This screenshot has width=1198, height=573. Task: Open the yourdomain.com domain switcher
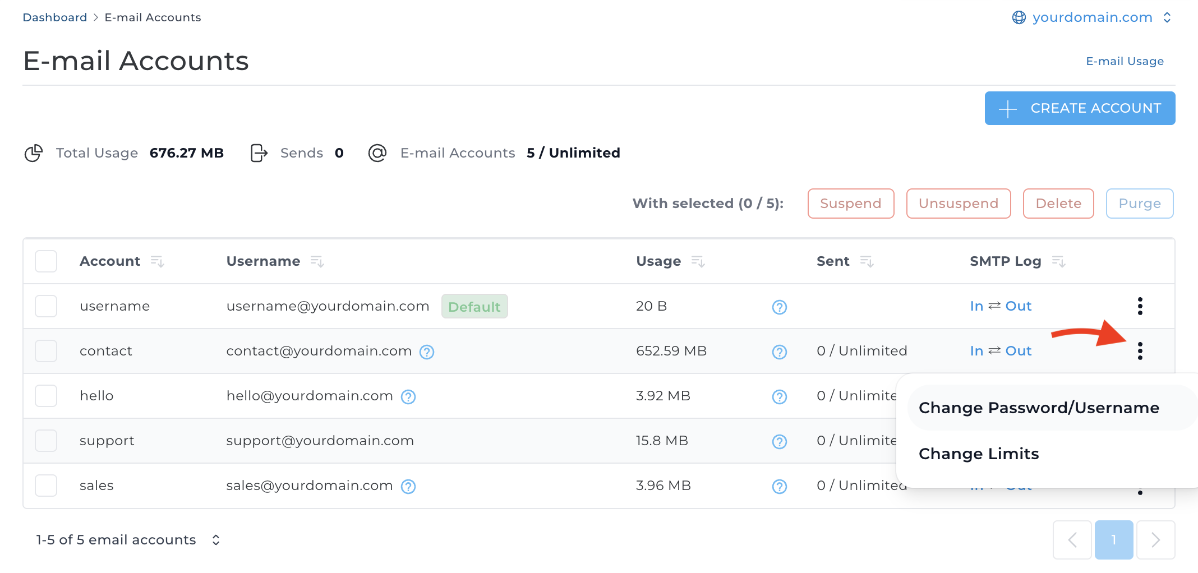click(1091, 17)
